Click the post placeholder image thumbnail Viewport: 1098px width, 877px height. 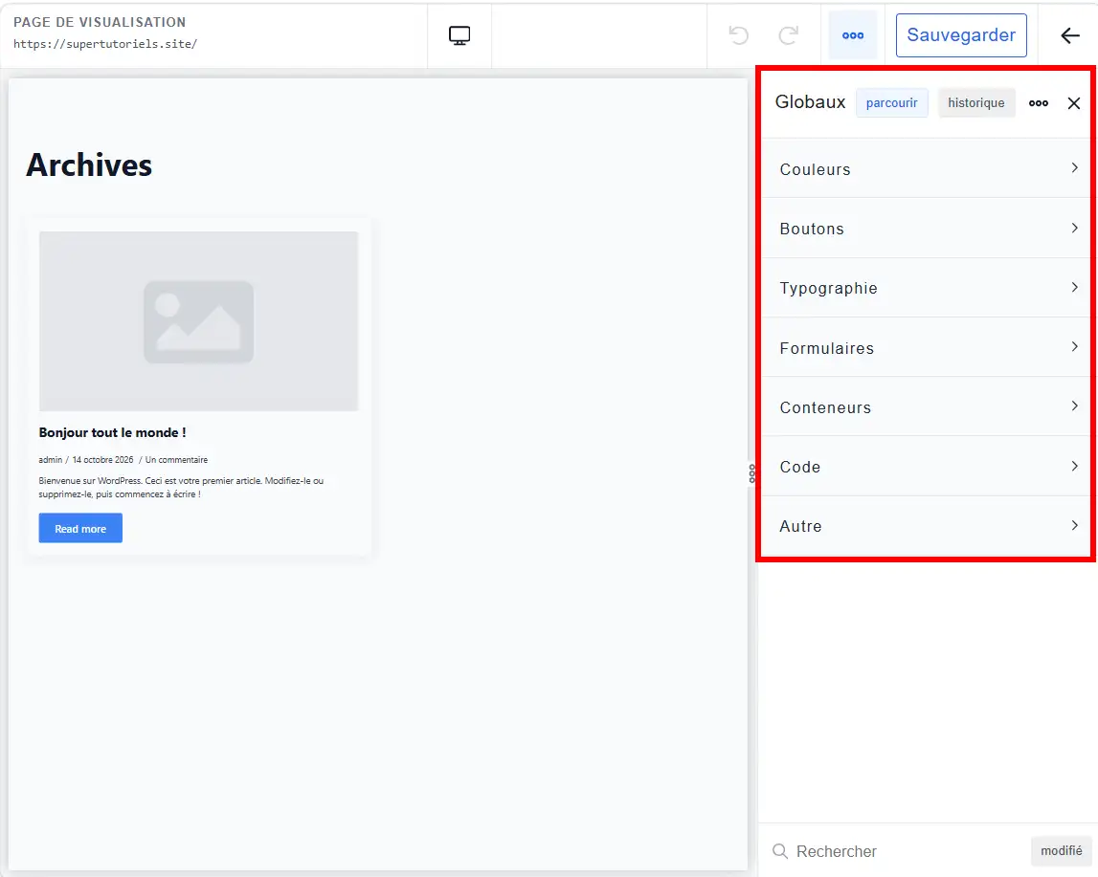click(198, 321)
